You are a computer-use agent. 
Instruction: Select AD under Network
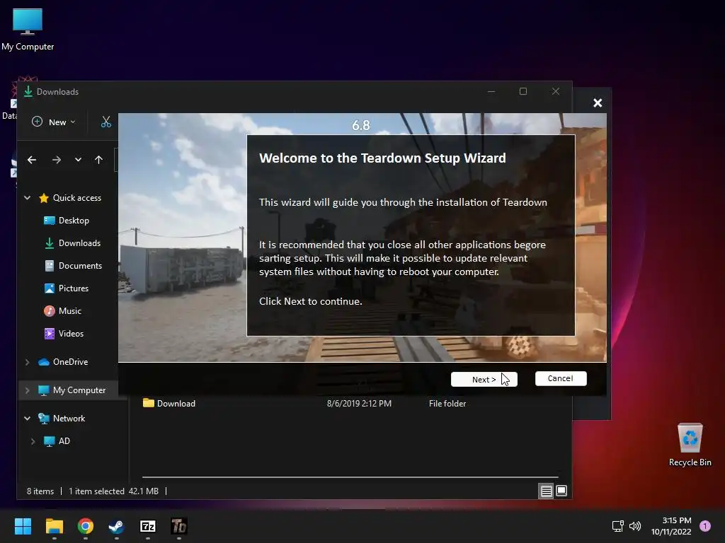(x=64, y=441)
